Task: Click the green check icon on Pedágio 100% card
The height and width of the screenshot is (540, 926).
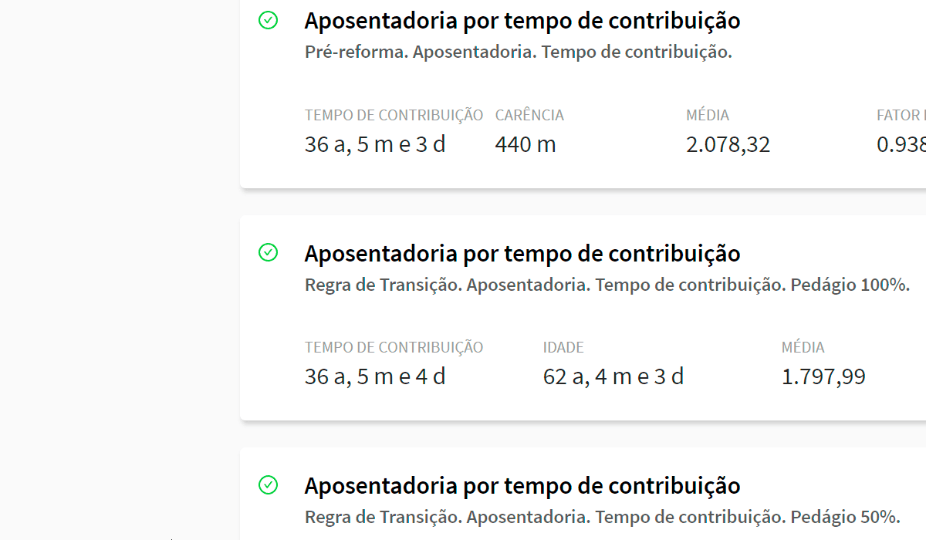Action: tap(268, 252)
